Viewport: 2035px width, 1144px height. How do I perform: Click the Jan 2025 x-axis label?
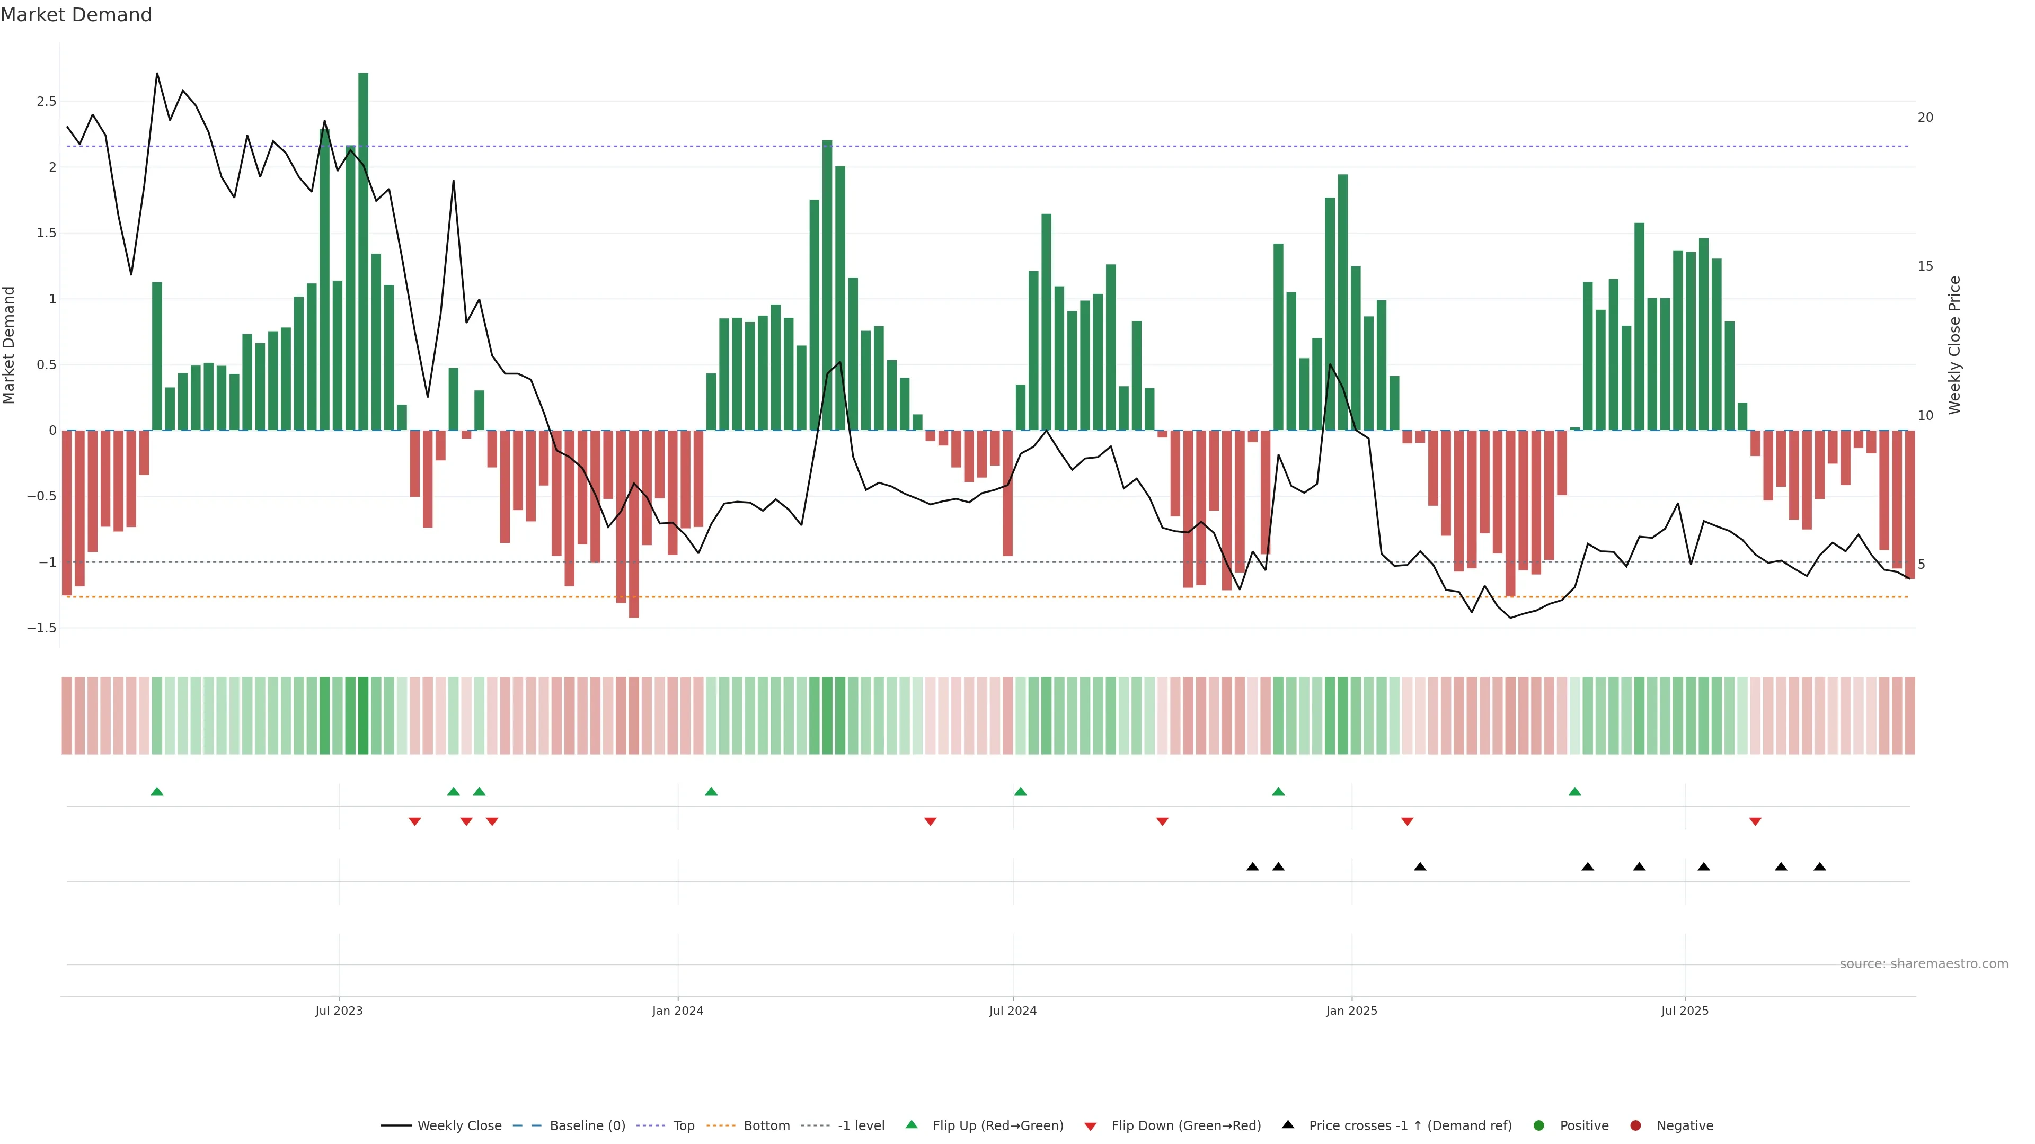pos(1352,1011)
